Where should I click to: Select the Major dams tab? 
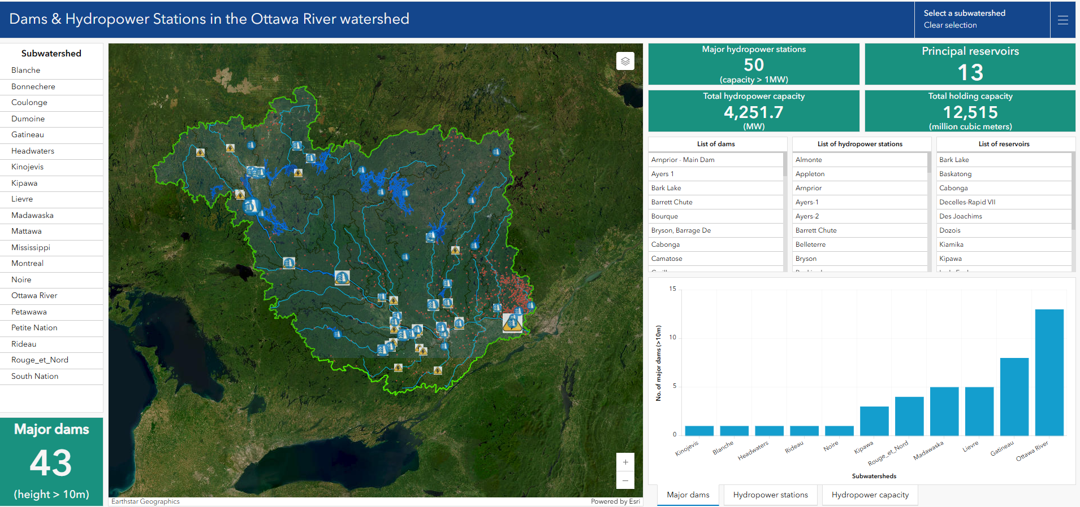point(688,495)
